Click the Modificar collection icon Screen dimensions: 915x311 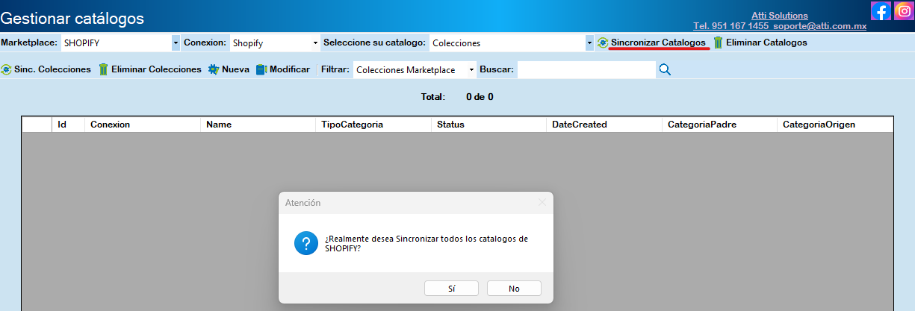click(261, 69)
